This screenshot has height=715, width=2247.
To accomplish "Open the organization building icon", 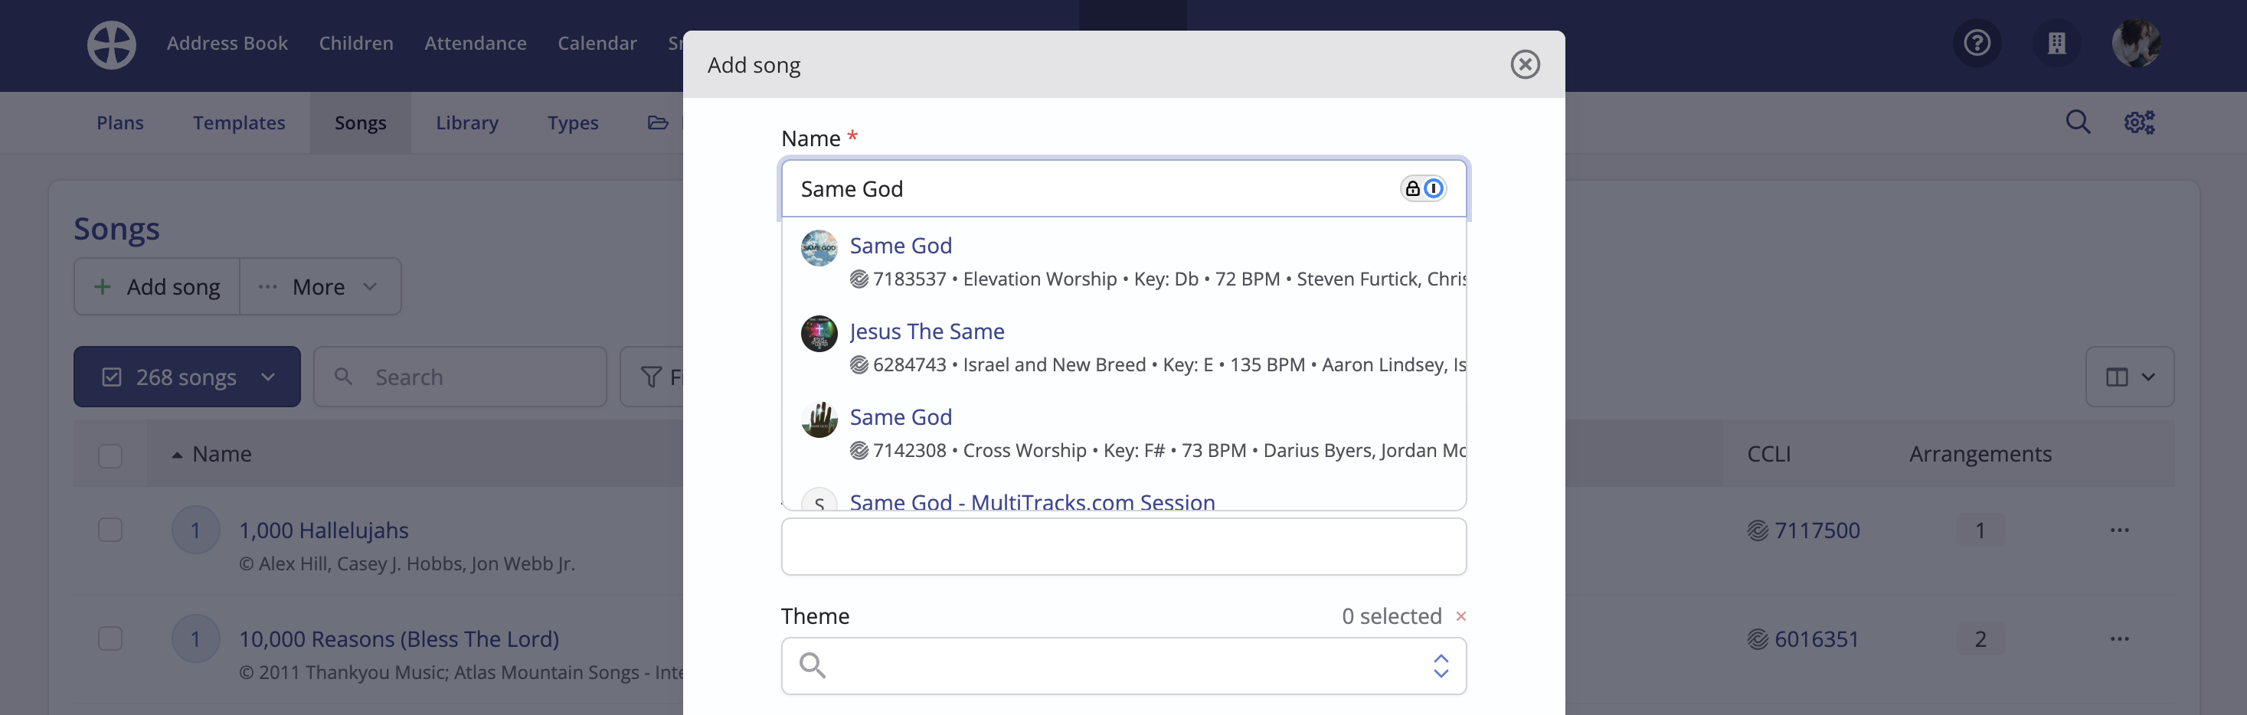I will coord(2056,43).
